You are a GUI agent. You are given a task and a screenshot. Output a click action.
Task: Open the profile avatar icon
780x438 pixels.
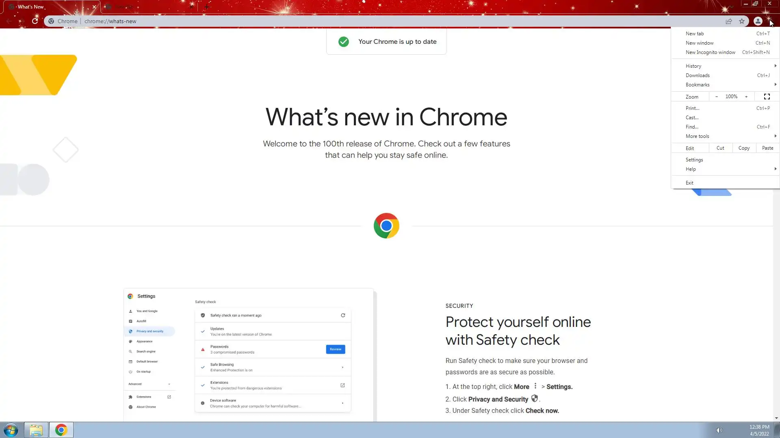pos(758,21)
